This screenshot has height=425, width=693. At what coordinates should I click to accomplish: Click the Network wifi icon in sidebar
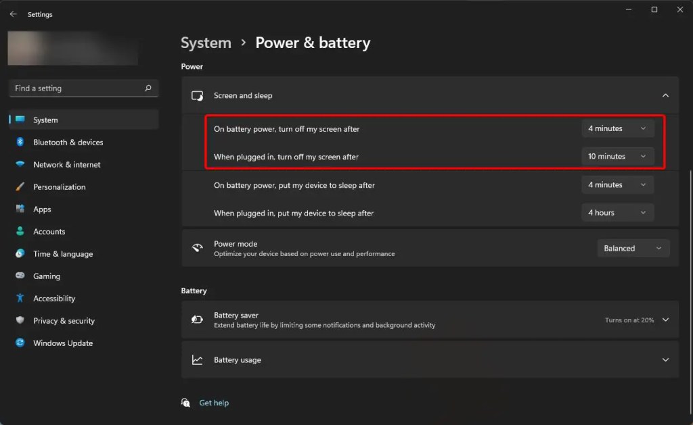click(20, 164)
